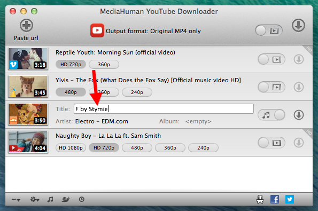Download the Naughty Boy La La La video
Image resolution: width=318 pixels, height=211 pixels.
[299, 143]
